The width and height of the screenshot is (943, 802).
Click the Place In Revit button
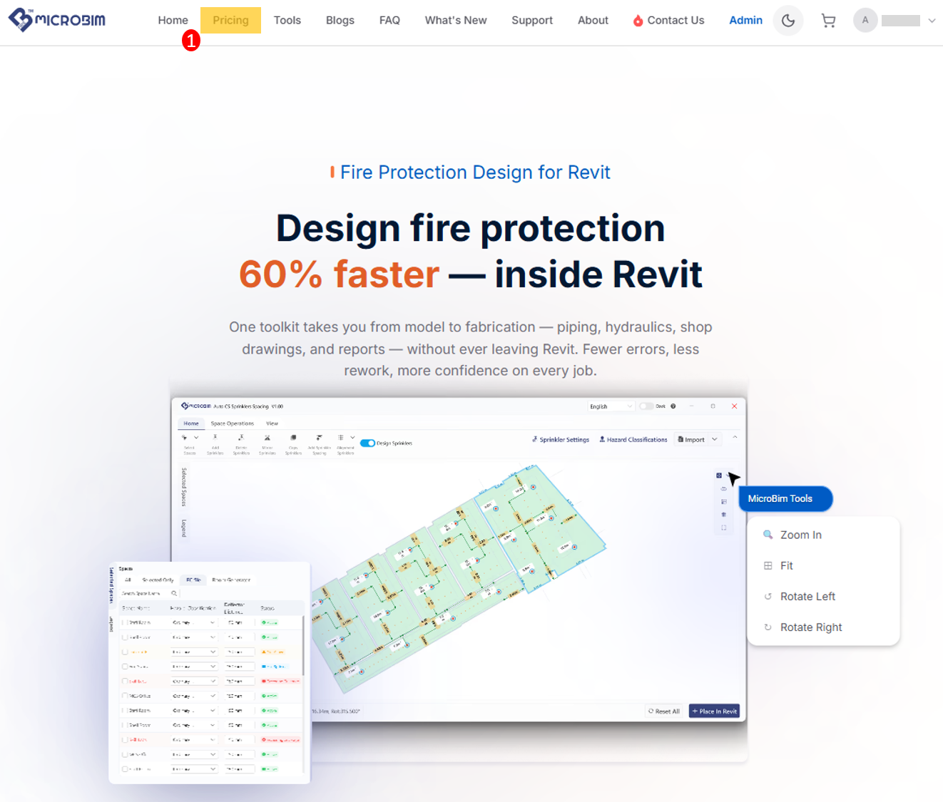coord(714,711)
